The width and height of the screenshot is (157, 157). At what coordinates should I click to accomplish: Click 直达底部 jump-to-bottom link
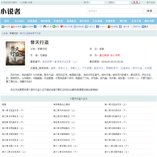coord(104,55)
